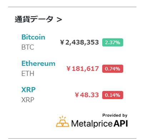Click the red 0.14% change badge
143x139 pixels.
[x=113, y=95]
